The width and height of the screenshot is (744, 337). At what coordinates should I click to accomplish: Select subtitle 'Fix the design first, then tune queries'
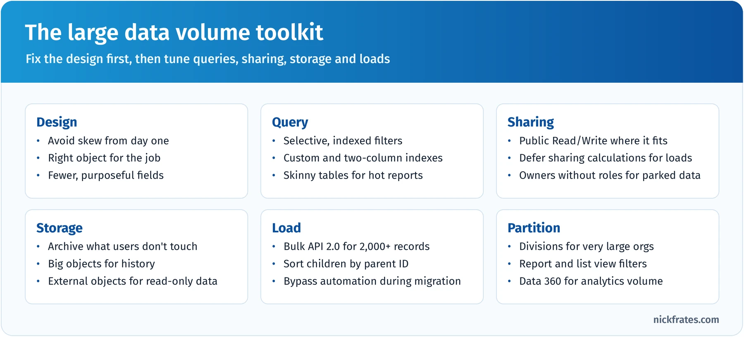point(132,59)
